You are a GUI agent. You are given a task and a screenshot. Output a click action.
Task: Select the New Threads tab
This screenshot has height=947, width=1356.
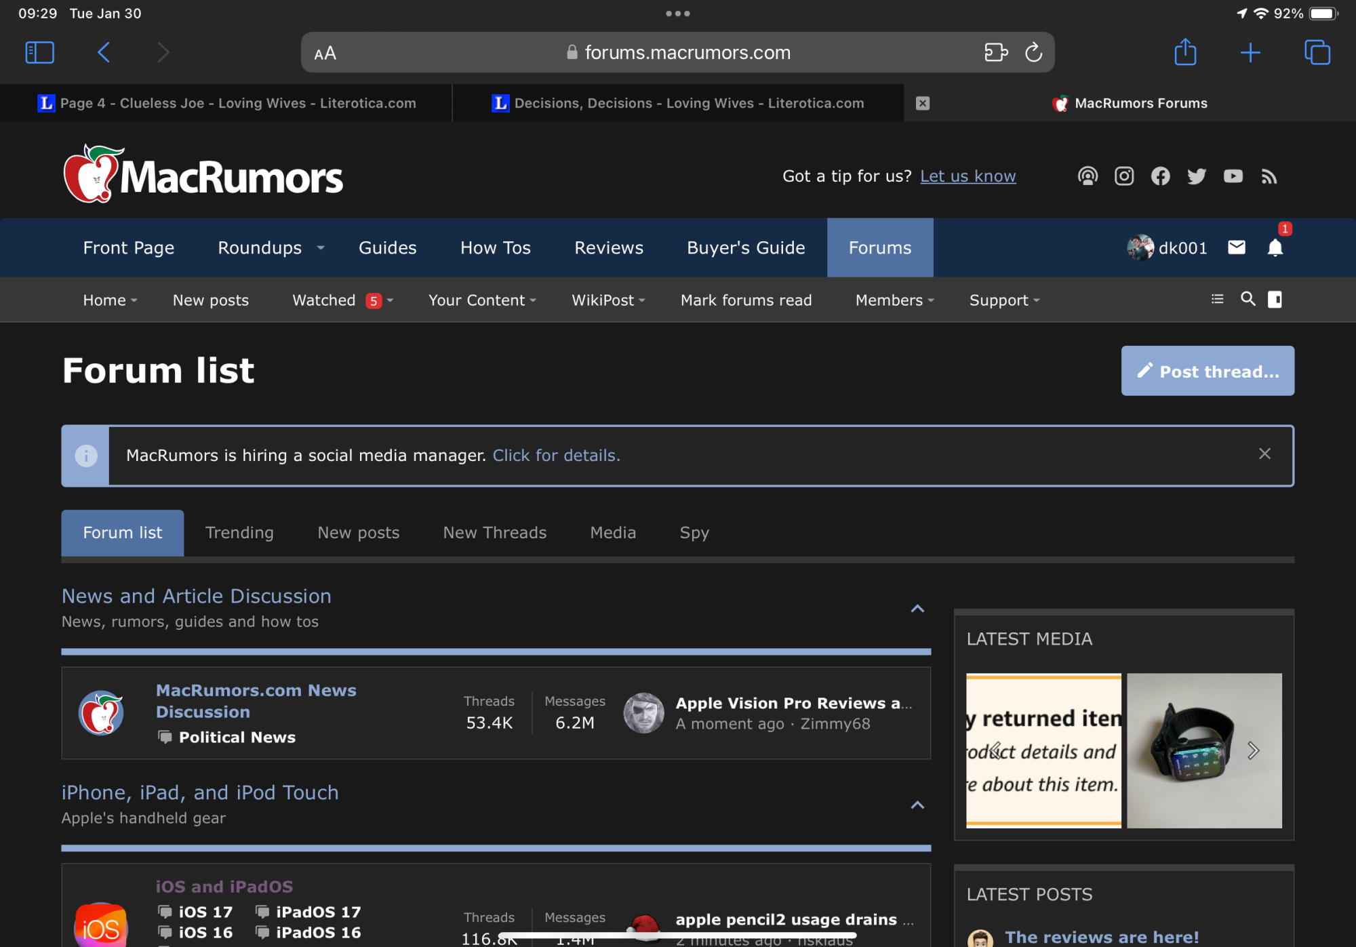coord(494,533)
